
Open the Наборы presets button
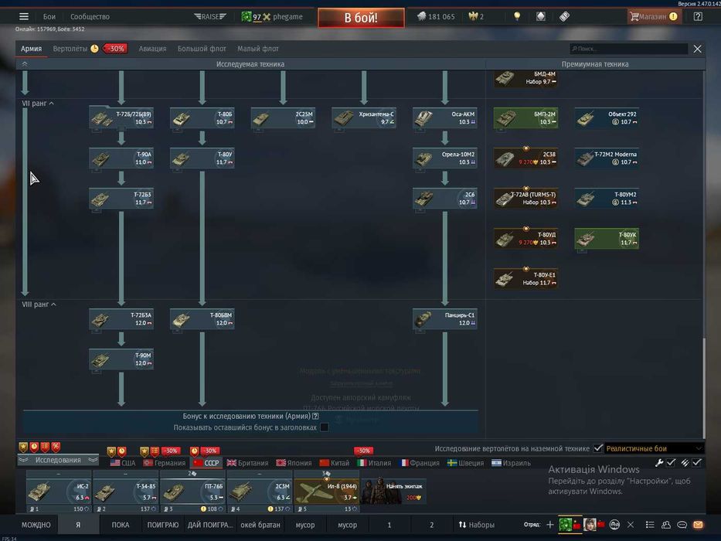coord(476,525)
